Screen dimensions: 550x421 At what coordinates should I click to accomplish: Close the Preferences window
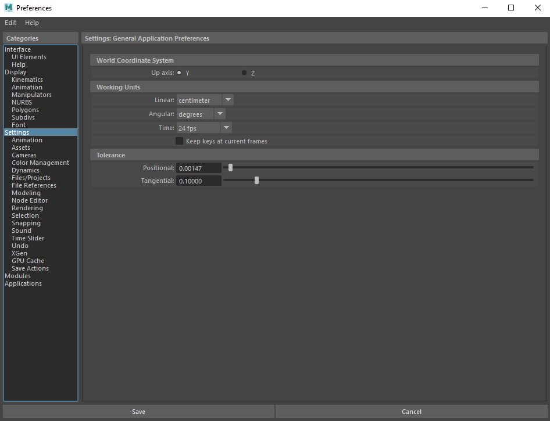[x=537, y=8]
